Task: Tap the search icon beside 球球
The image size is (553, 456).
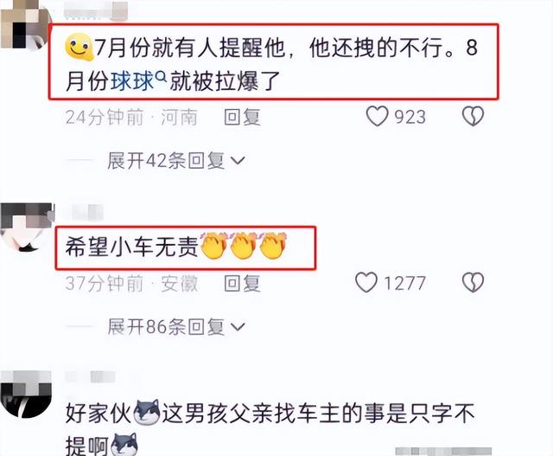Action: pos(161,75)
